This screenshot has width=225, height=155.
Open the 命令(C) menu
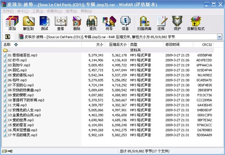tap(23, 11)
